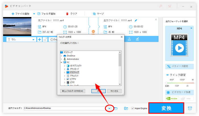Click the キャンセル button

(x=114, y=91)
